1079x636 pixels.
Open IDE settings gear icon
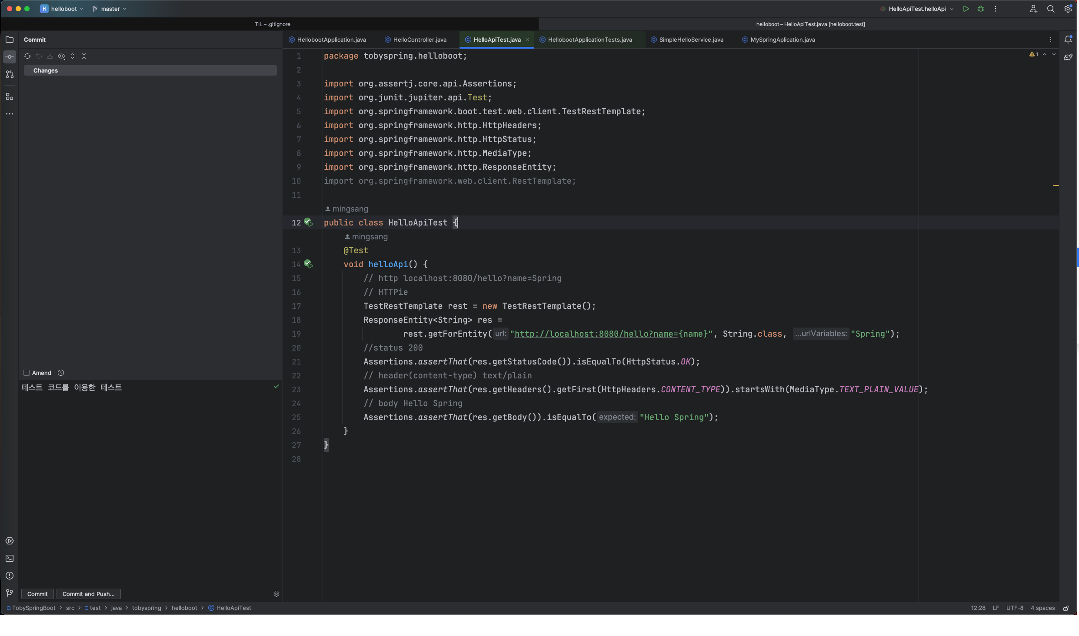coord(1068,9)
